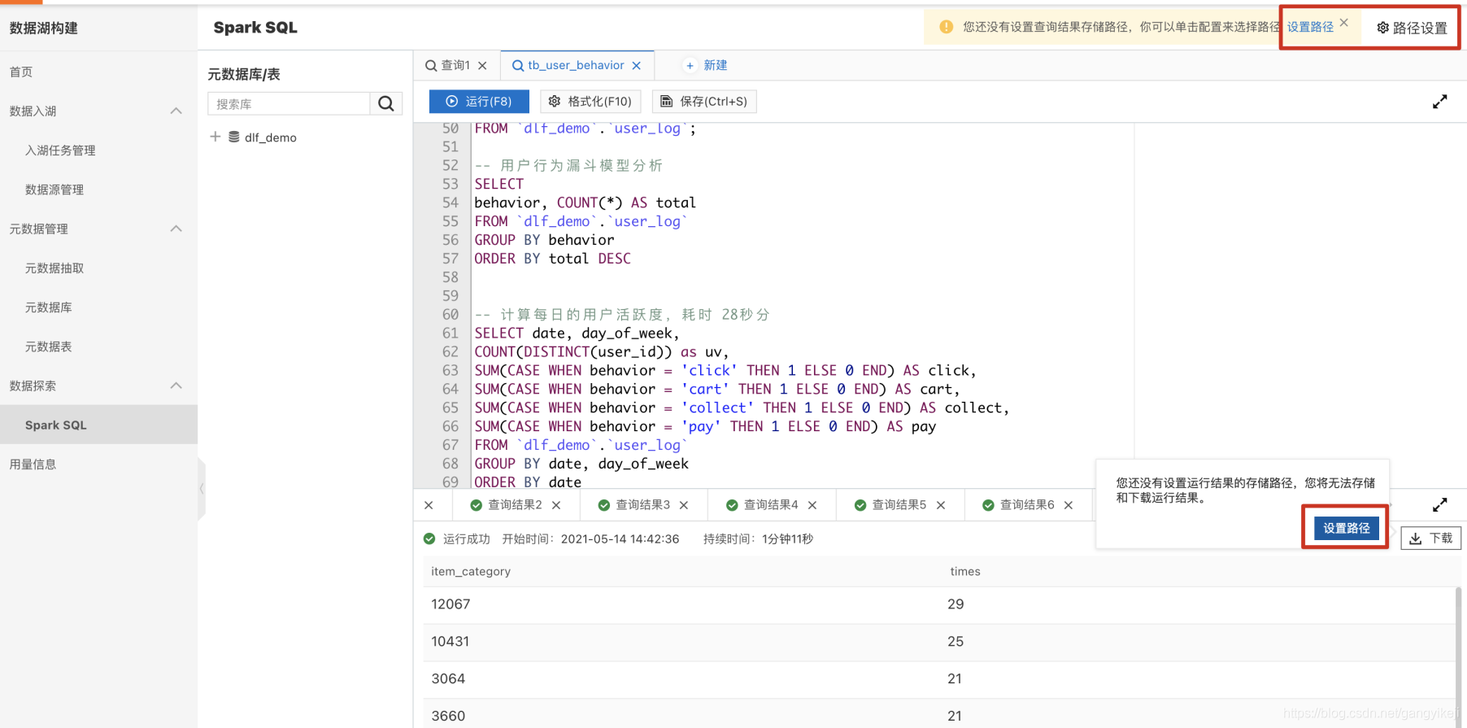Select Spark SQL in the sidebar
The image size is (1467, 728).
98,425
